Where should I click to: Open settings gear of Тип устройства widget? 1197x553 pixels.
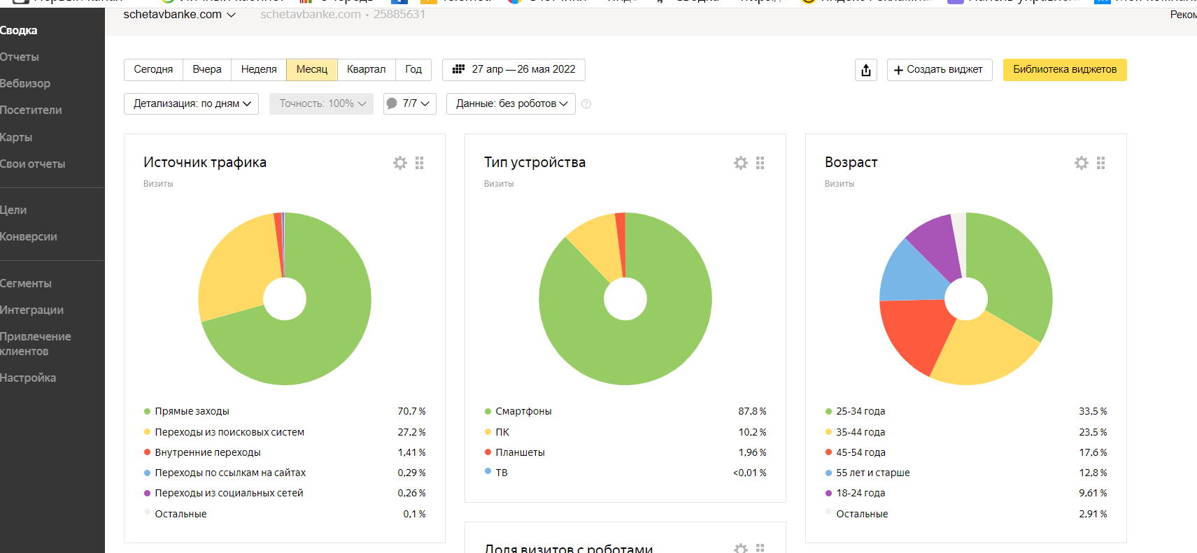click(741, 163)
